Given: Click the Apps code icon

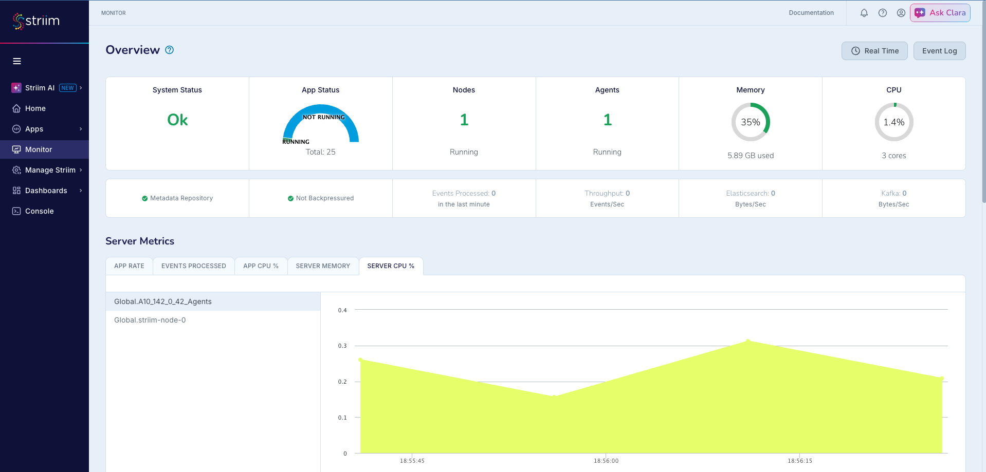Looking at the screenshot, I should 16,129.
